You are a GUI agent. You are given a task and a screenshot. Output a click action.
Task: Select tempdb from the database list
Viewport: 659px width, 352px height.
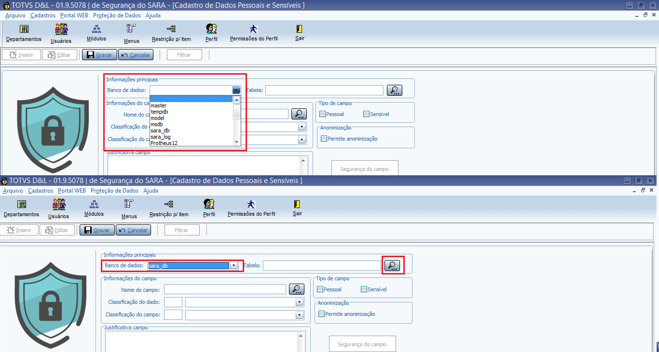[x=192, y=112]
